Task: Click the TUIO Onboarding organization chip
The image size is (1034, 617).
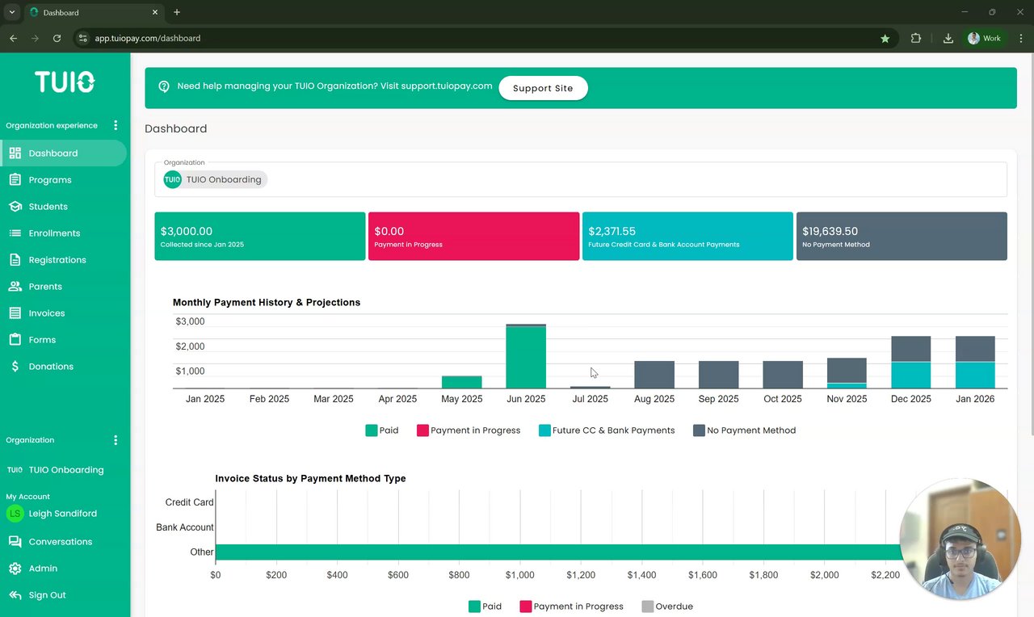Action: 214,179
